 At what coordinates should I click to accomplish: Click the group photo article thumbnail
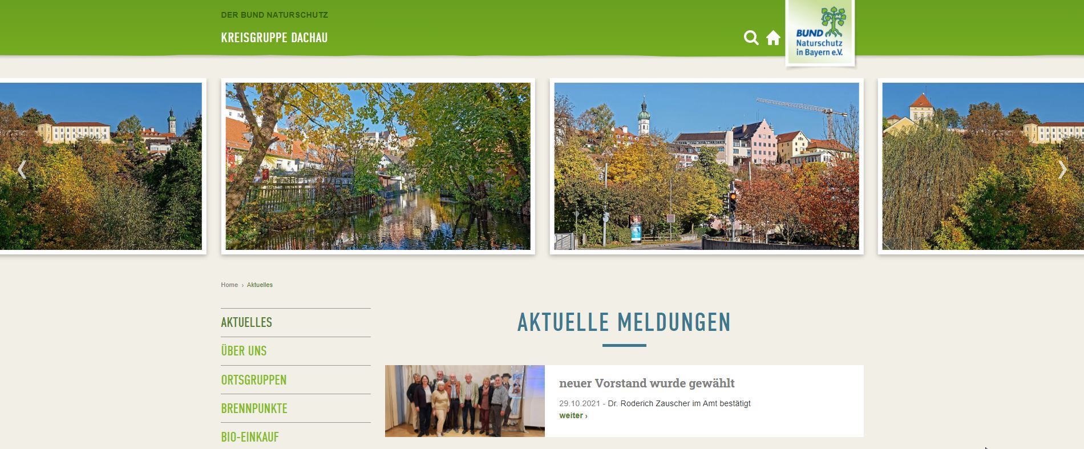[x=464, y=401]
